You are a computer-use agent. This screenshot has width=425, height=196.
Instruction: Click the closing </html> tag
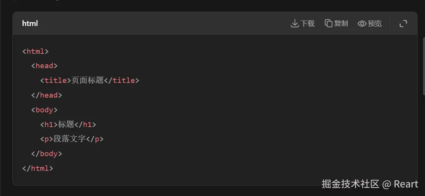point(38,168)
